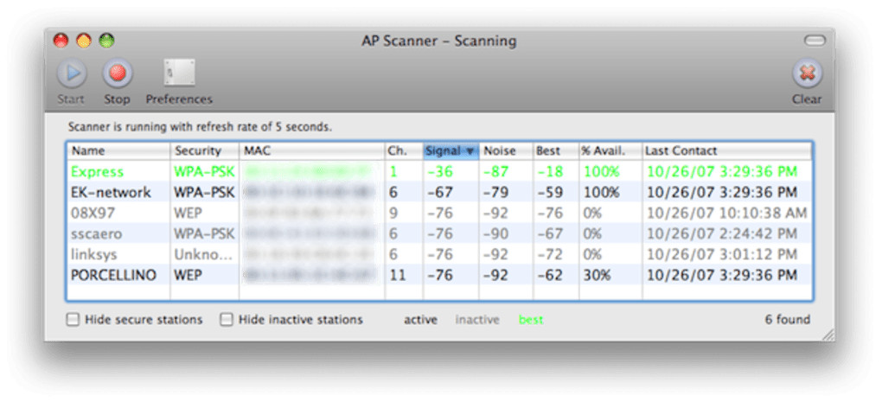Image resolution: width=882 pixels, height=402 pixels.
Task: Sort by the Security column header
Action: pyautogui.click(x=205, y=150)
